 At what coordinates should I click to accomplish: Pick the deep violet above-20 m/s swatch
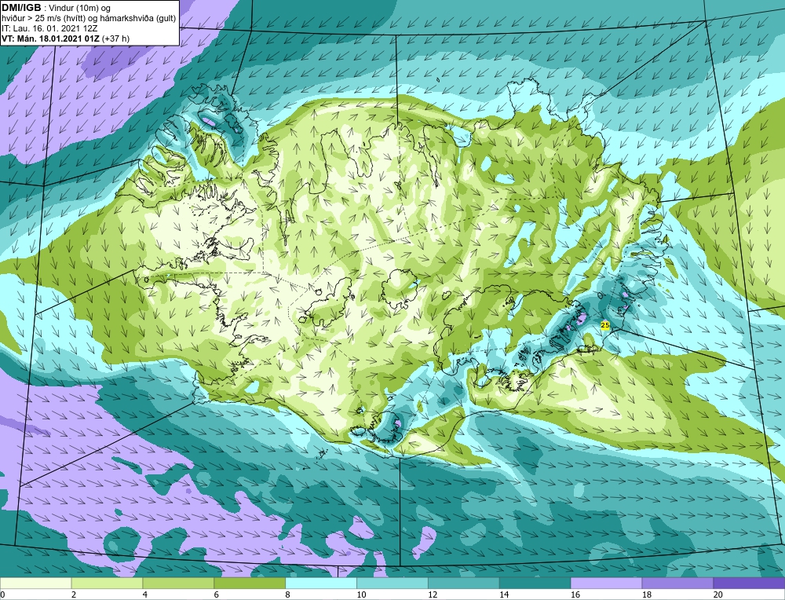[x=749, y=584]
